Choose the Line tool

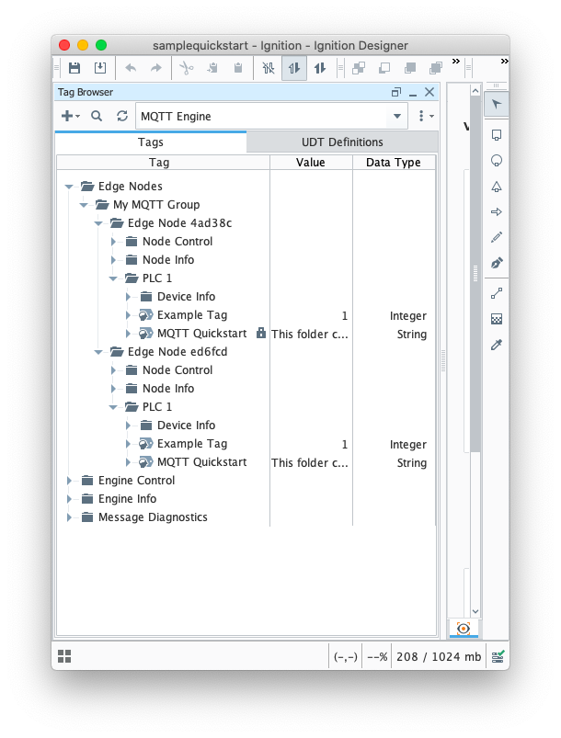tap(497, 294)
